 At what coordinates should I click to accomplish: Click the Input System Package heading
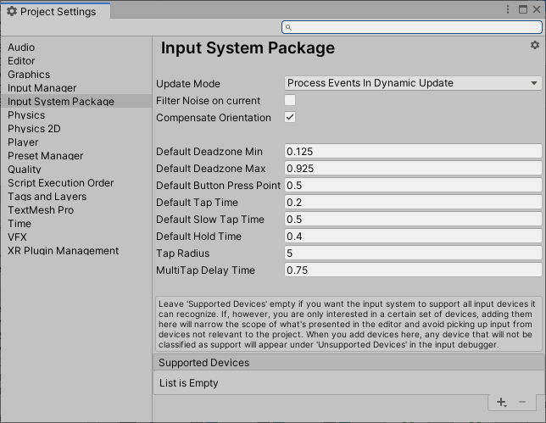pyautogui.click(x=248, y=48)
